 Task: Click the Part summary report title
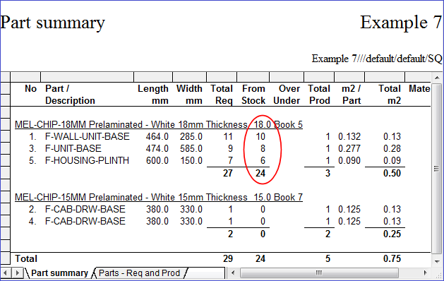pos(53,23)
